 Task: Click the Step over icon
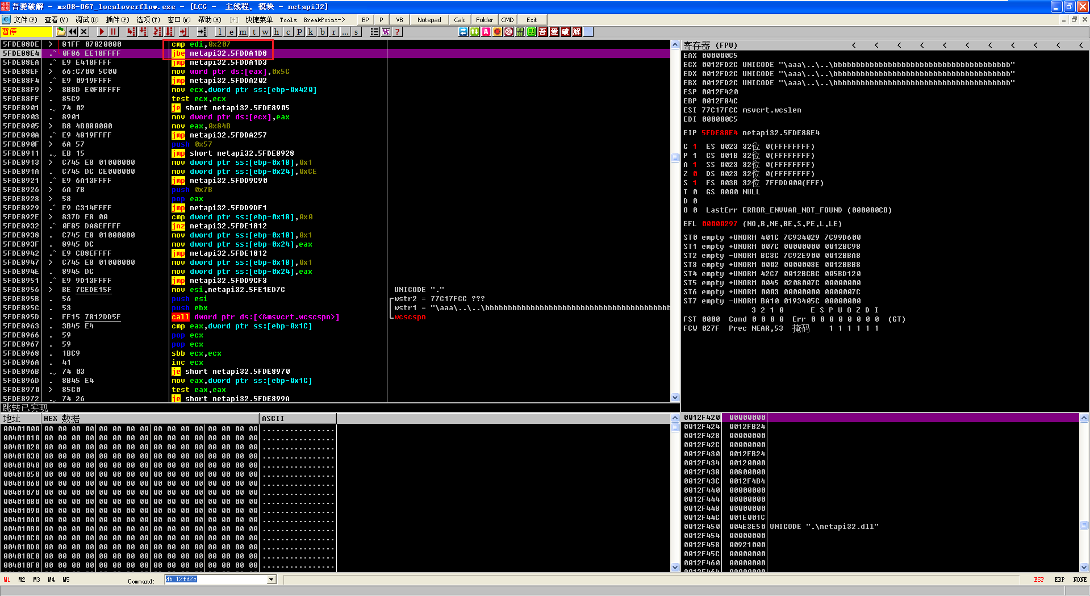pyautogui.click(x=144, y=32)
